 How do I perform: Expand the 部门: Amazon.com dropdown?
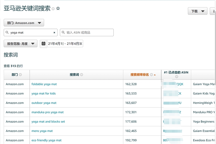click(x=24, y=23)
